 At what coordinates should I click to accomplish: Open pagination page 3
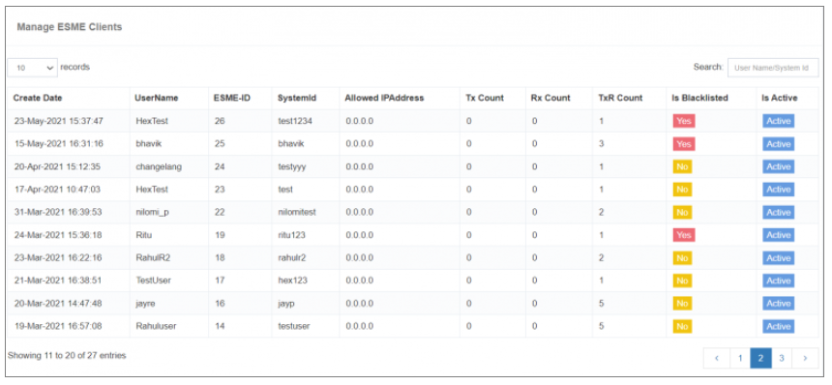782,358
